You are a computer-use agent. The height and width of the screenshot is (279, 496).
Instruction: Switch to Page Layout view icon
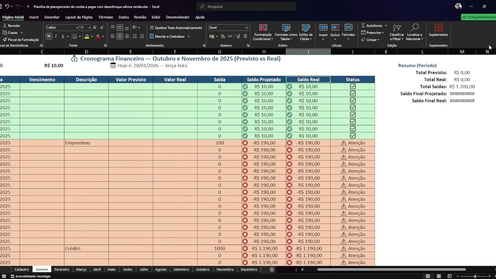tap(439, 276)
